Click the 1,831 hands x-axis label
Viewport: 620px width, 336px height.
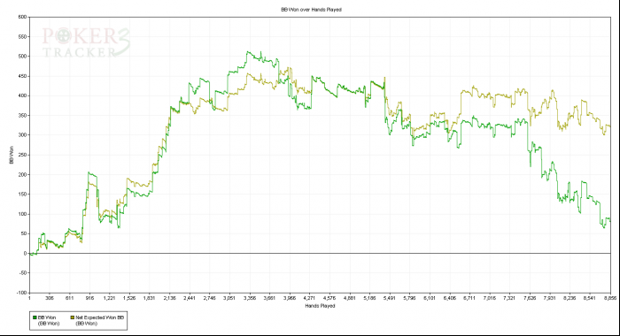pyautogui.click(x=149, y=298)
